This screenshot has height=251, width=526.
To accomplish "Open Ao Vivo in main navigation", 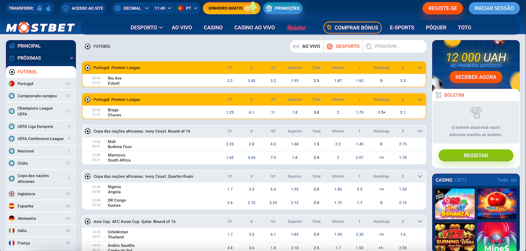I will pyautogui.click(x=182, y=27).
